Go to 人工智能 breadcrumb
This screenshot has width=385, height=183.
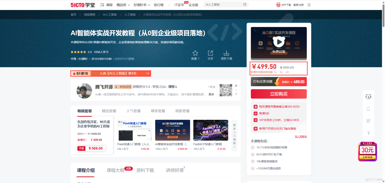pos(130,15)
